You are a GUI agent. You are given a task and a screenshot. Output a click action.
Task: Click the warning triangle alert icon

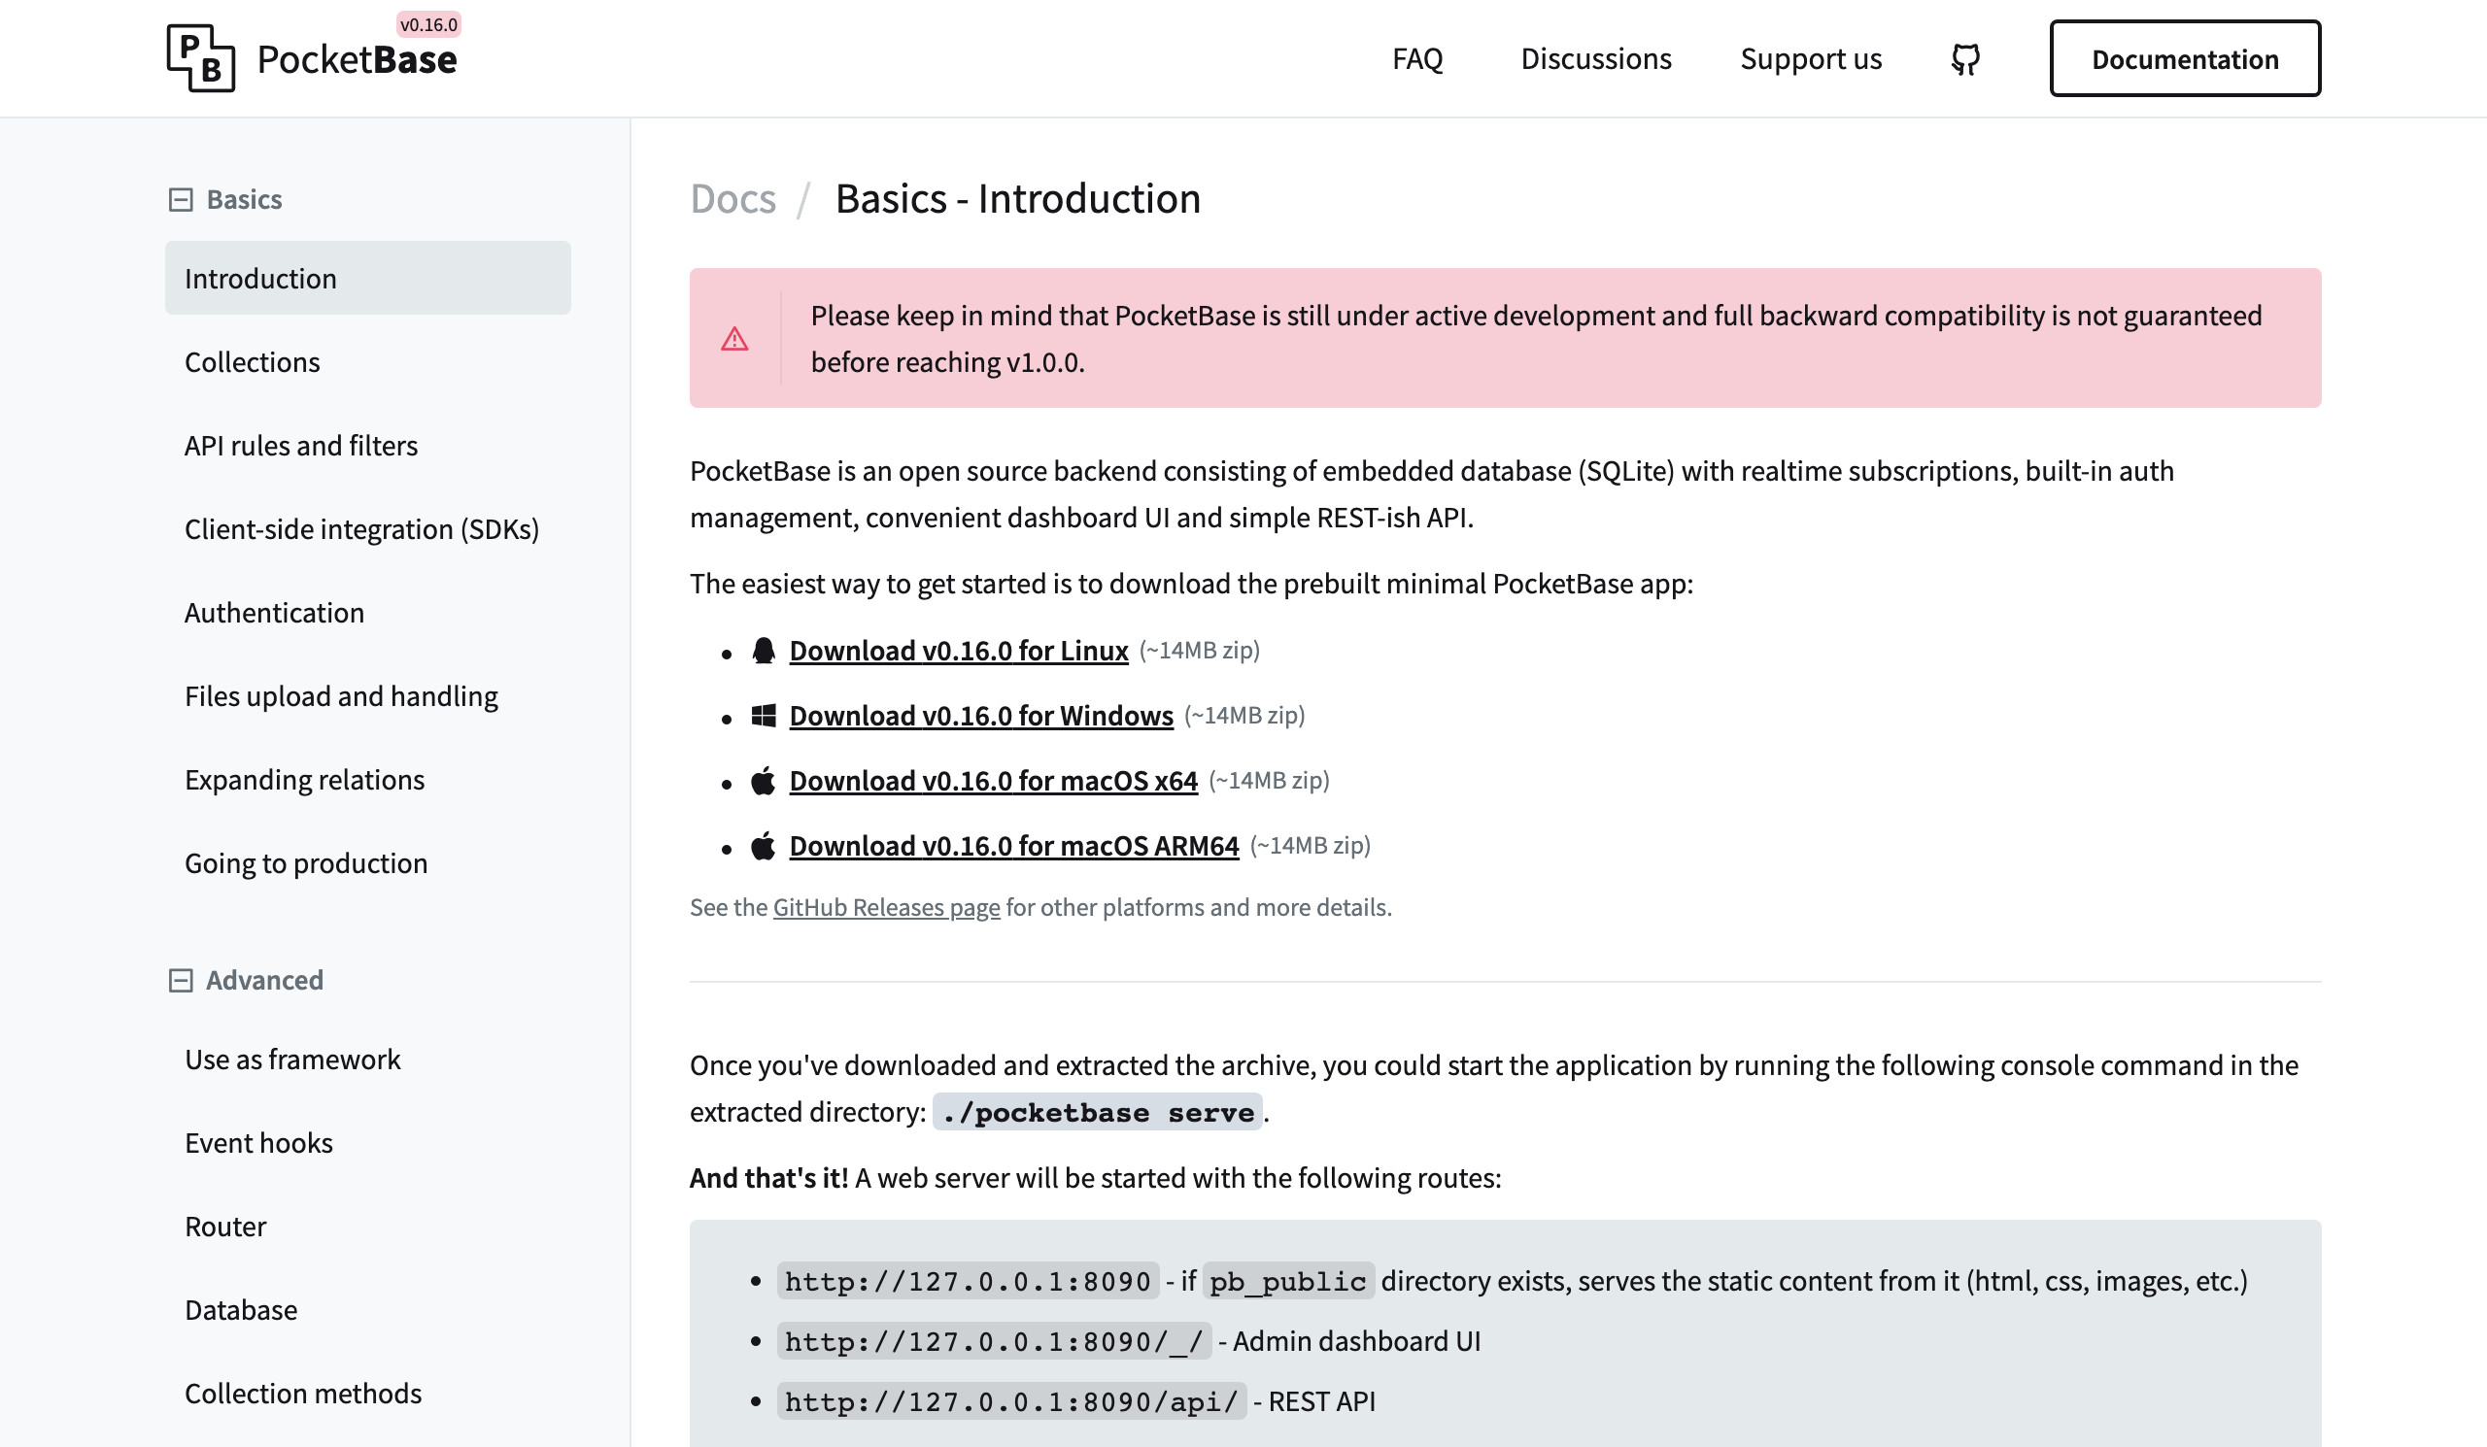(x=734, y=339)
